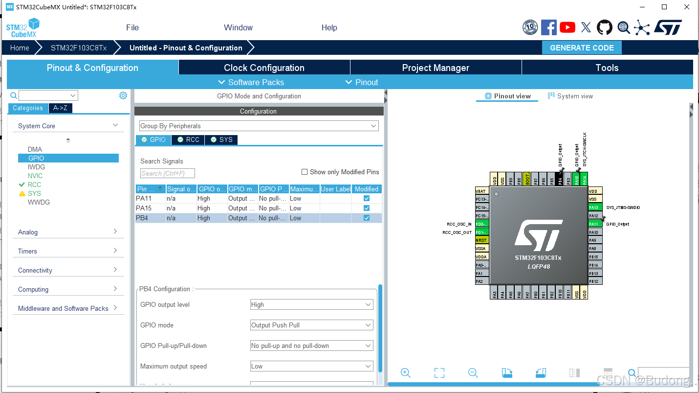This screenshot has height=393, width=699.
Task: Zoom out of the pinout view
Action: pyautogui.click(x=473, y=373)
